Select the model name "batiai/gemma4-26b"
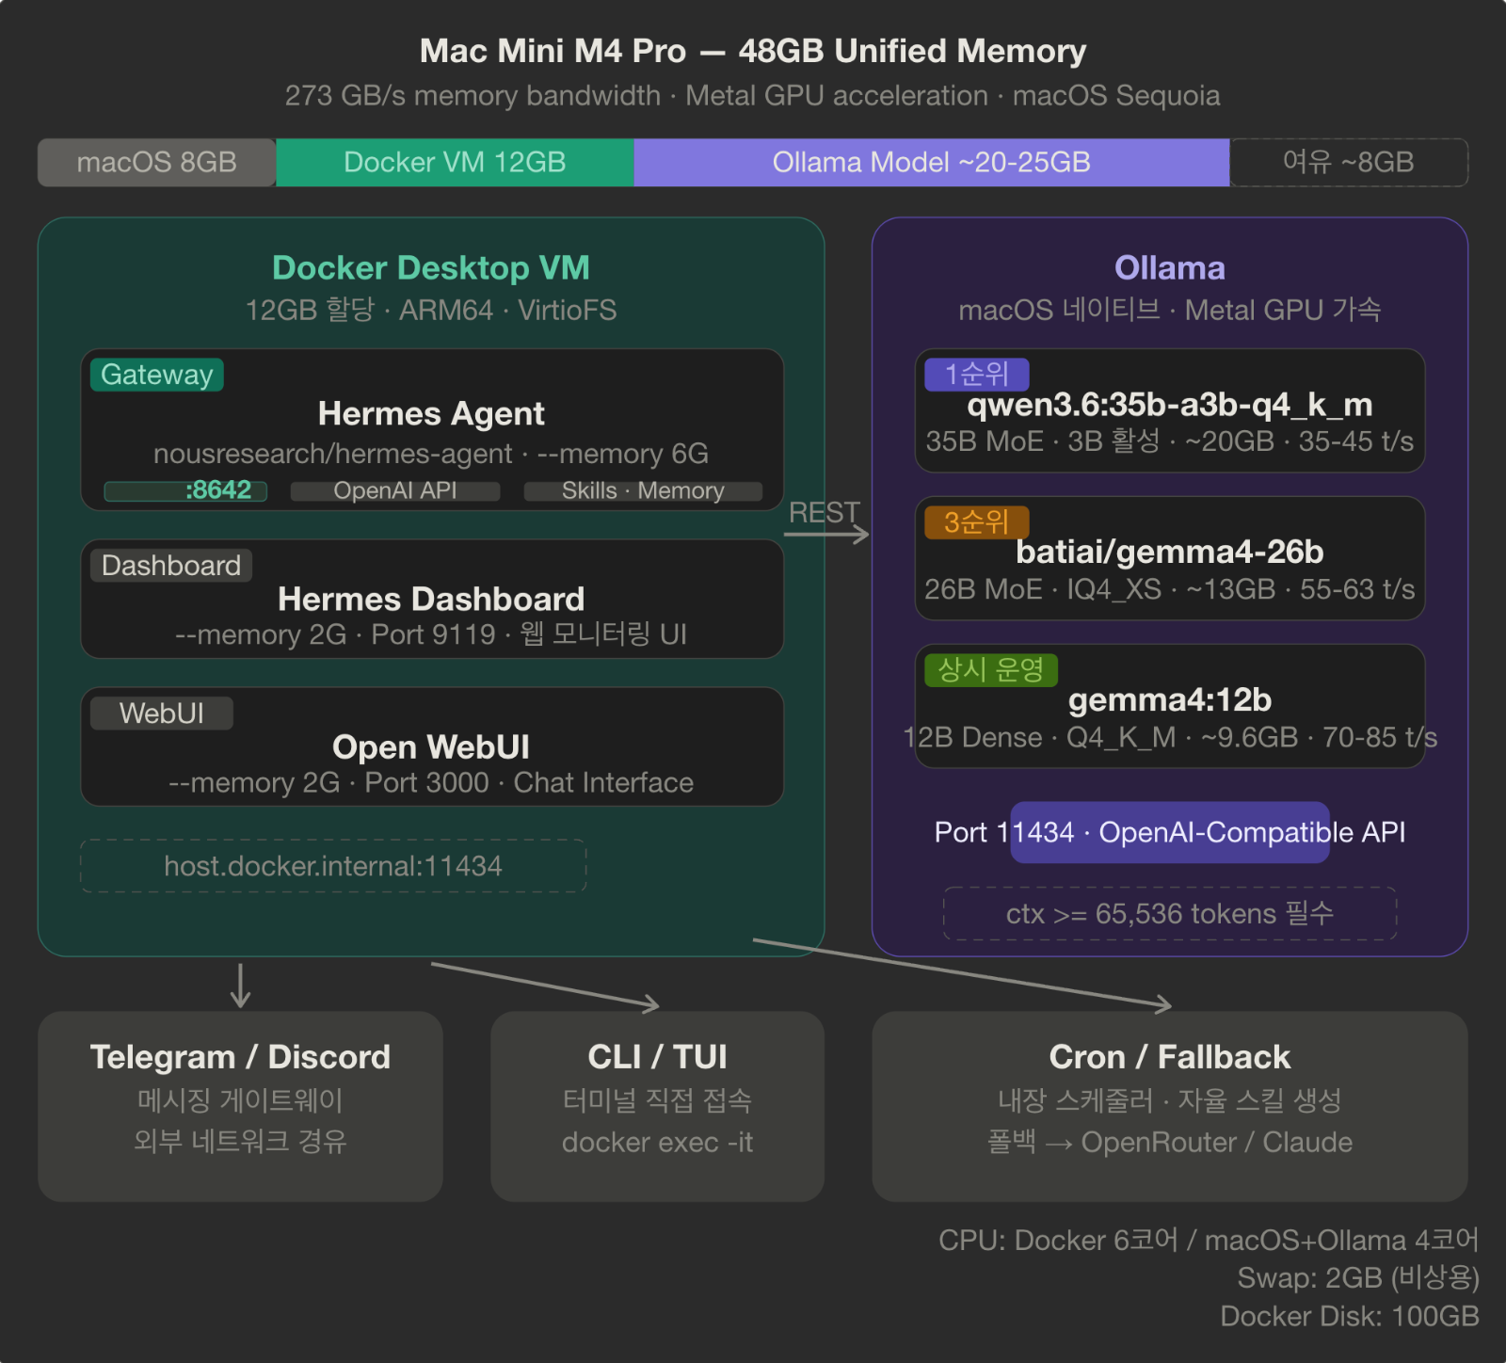Viewport: 1506px width, 1363px height. pyautogui.click(x=1170, y=552)
